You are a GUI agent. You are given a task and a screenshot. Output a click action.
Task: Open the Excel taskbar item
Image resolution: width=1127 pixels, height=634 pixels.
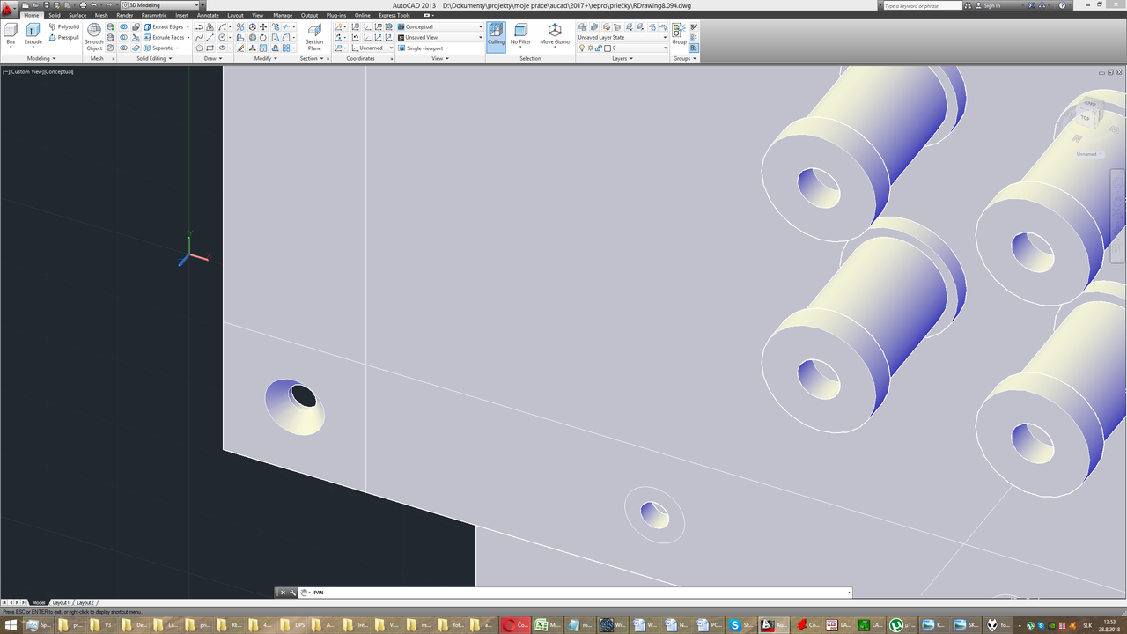point(549,625)
